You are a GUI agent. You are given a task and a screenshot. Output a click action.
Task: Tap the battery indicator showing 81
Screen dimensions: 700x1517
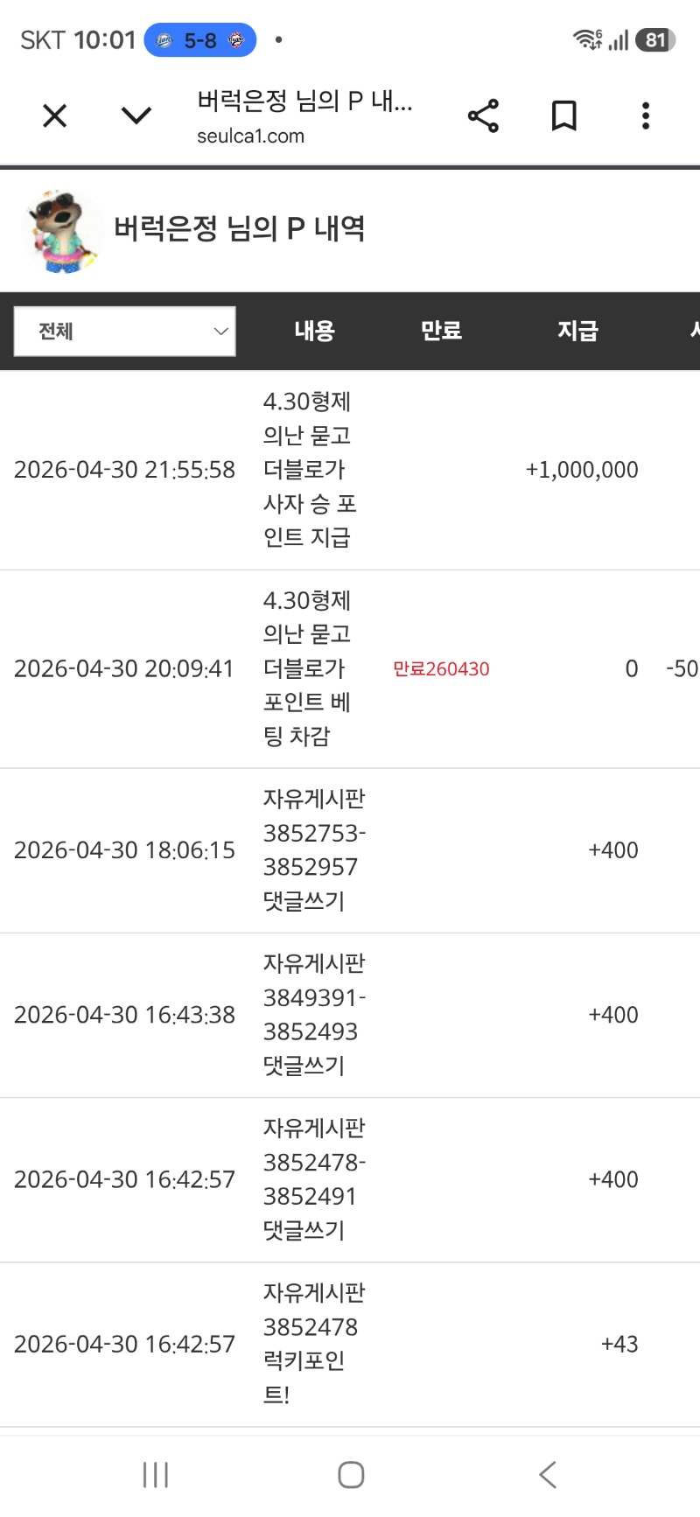click(655, 40)
